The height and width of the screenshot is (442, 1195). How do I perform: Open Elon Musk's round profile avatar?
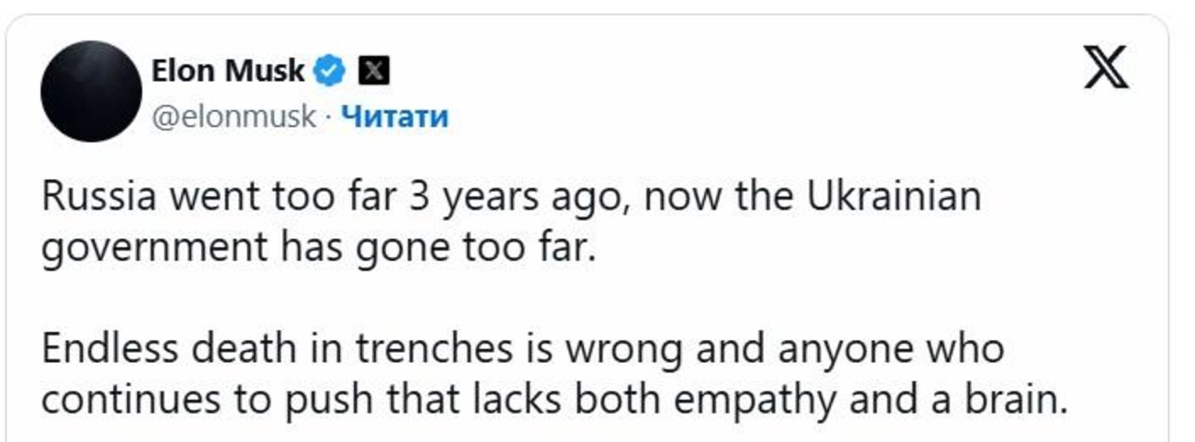(x=91, y=91)
